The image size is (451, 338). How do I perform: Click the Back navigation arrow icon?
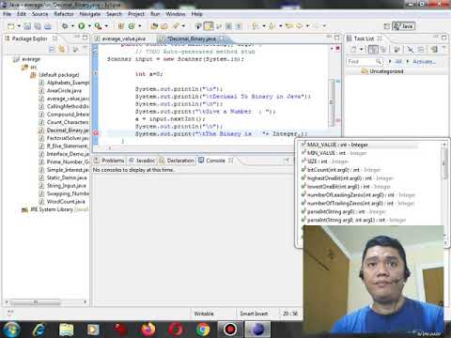point(300,26)
